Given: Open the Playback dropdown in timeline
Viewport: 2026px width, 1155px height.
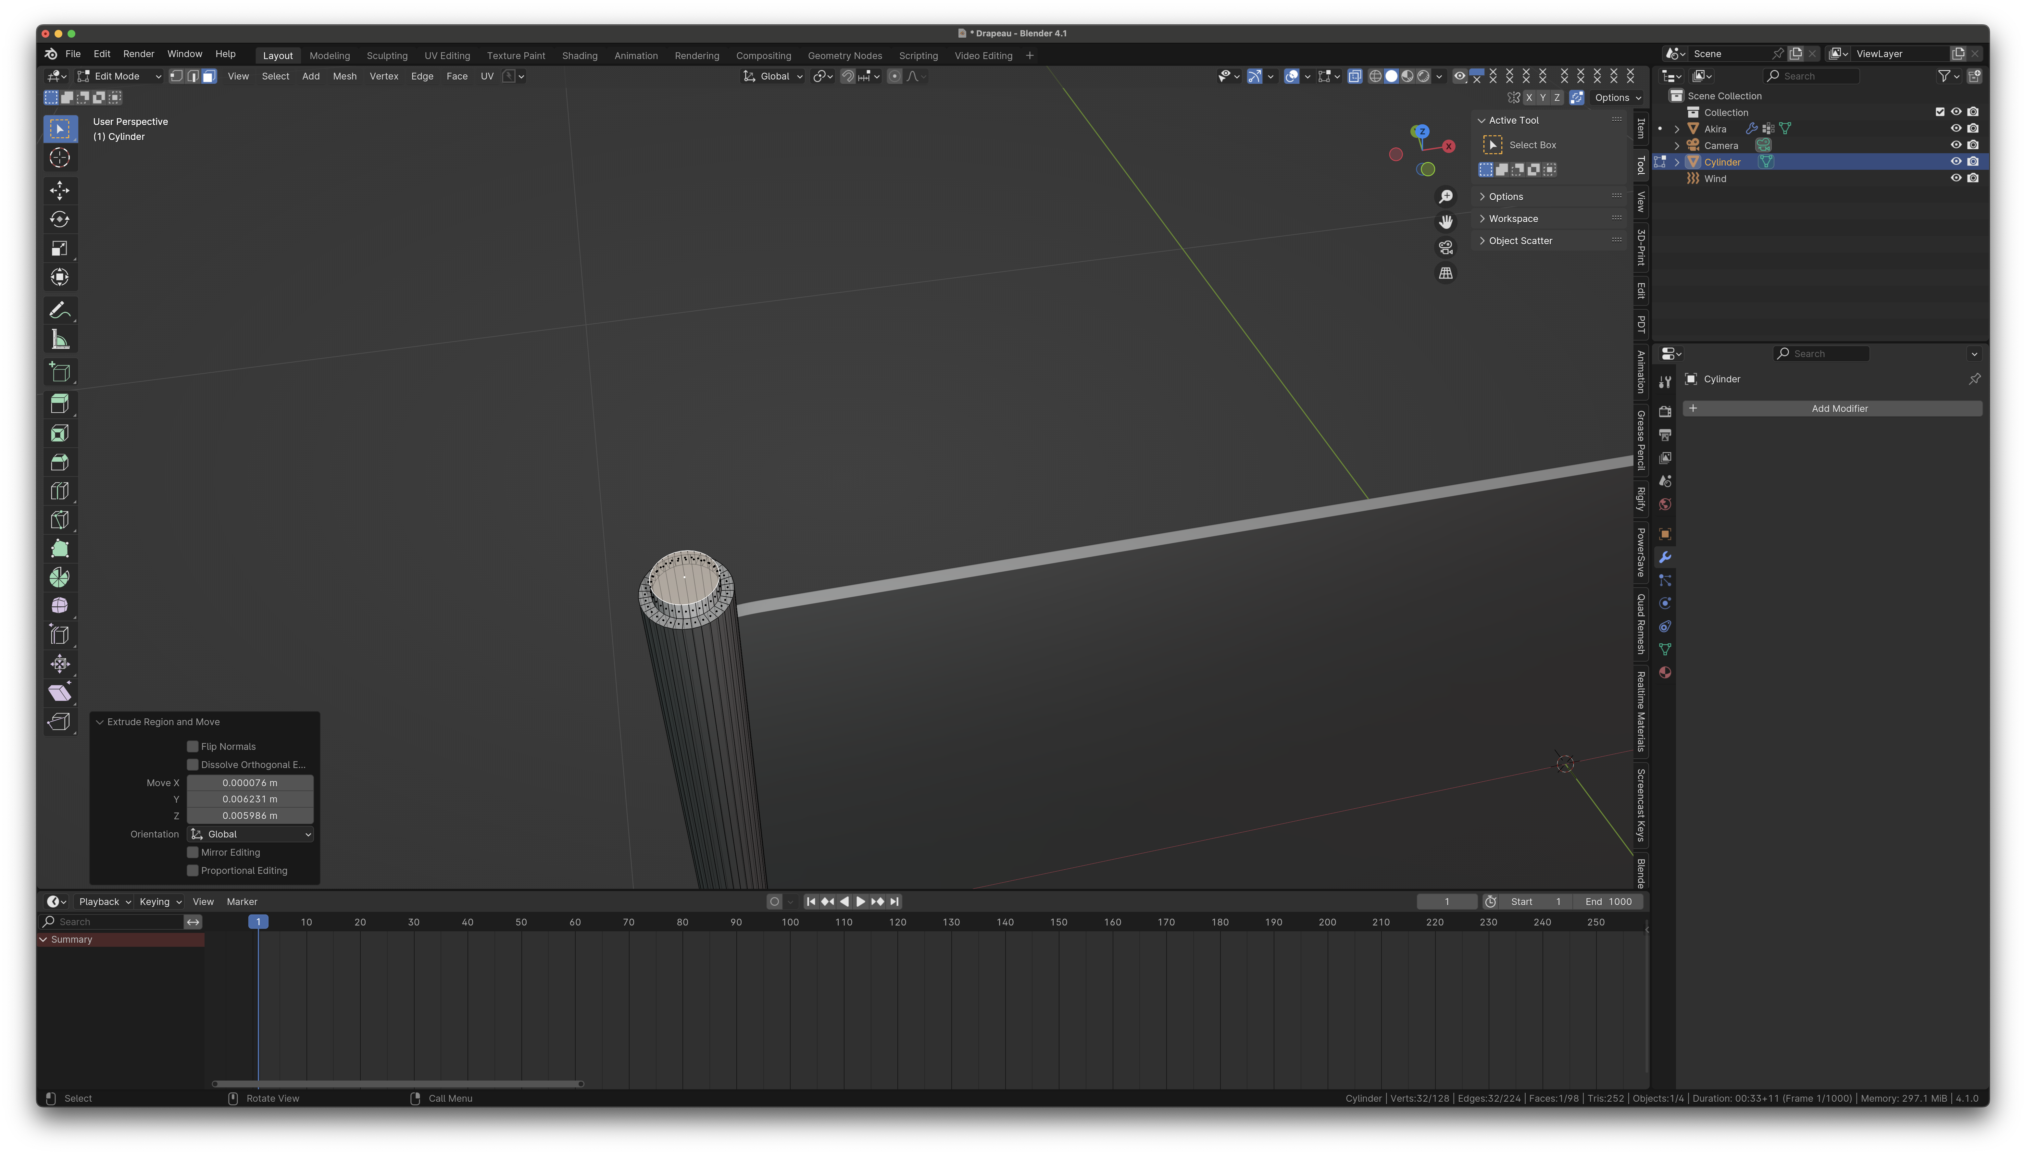Looking at the screenshot, I should pyautogui.click(x=105, y=902).
